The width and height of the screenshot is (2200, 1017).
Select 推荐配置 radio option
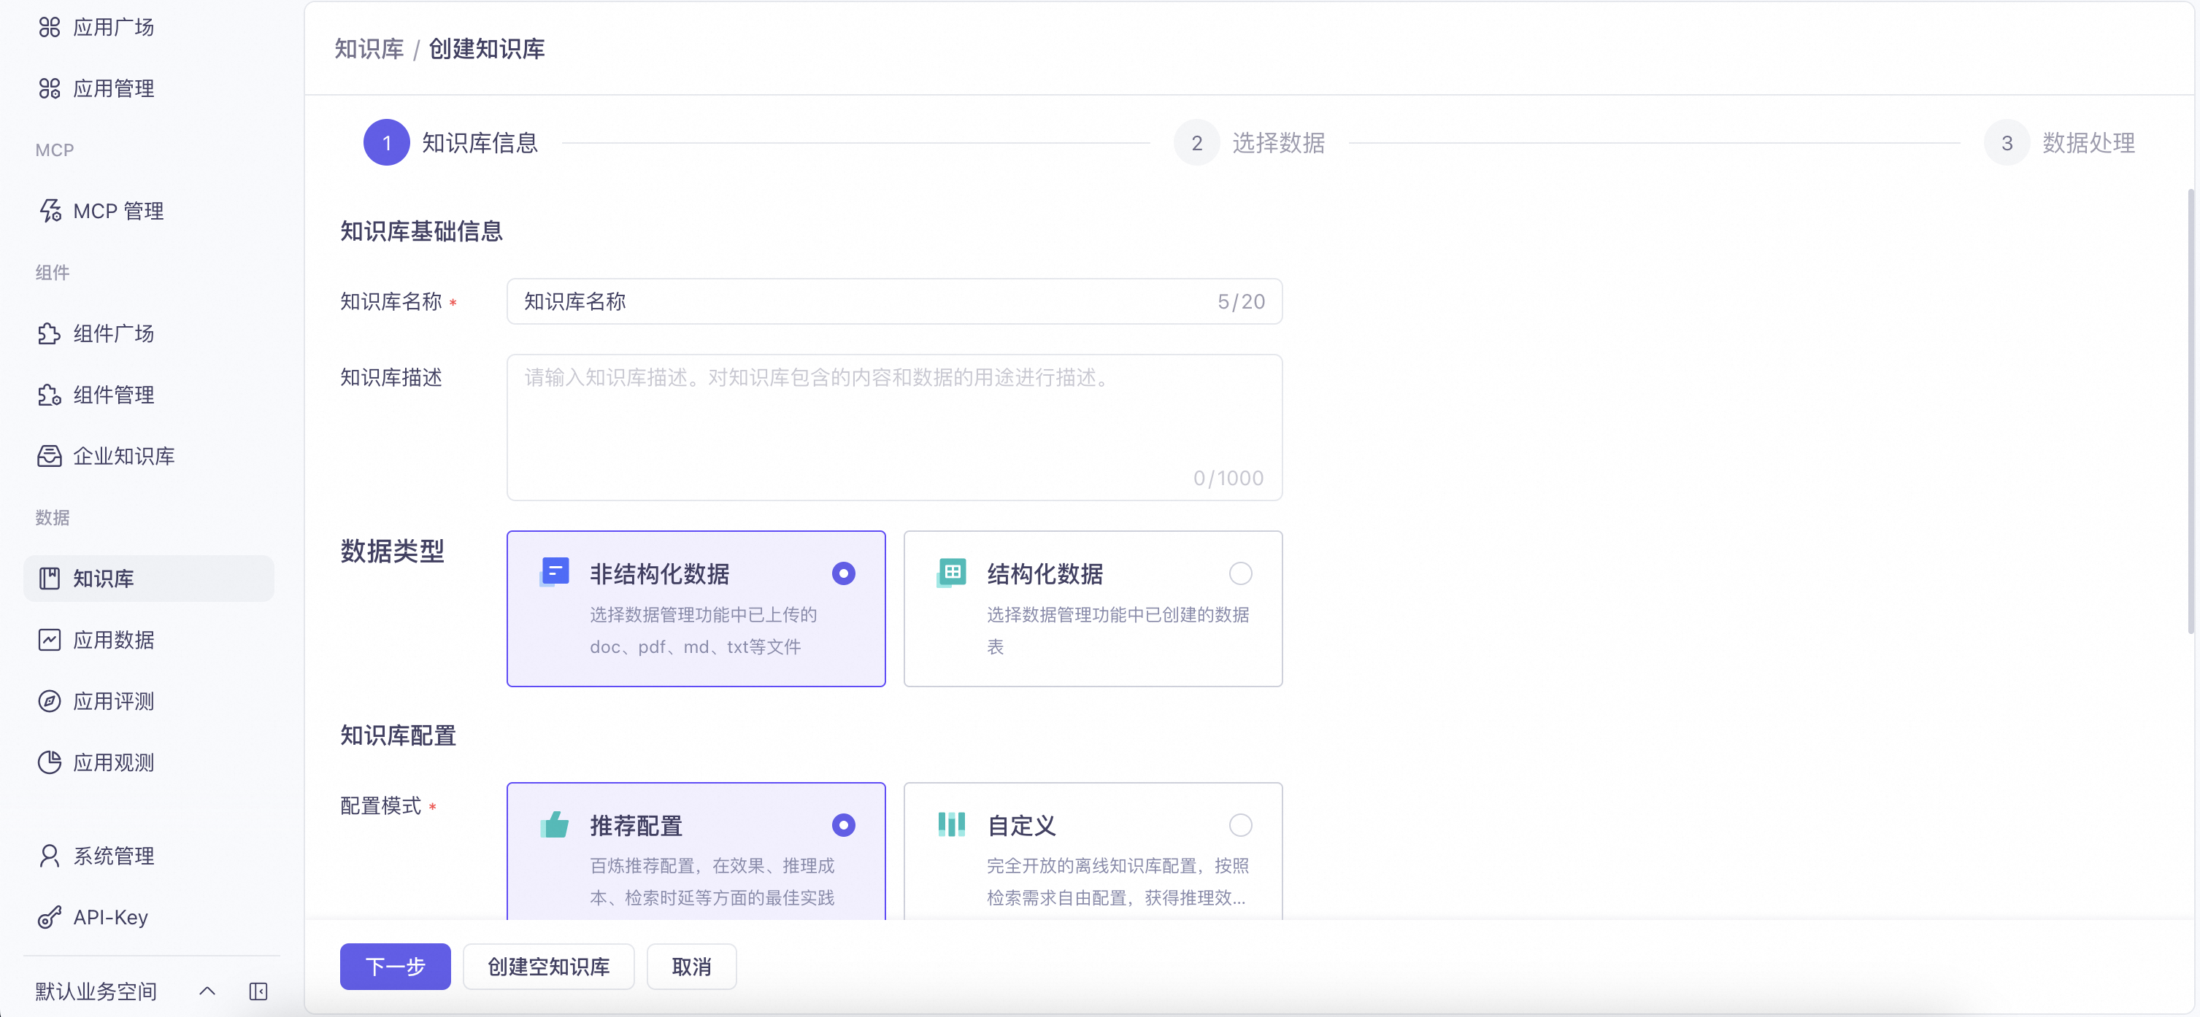tap(843, 825)
